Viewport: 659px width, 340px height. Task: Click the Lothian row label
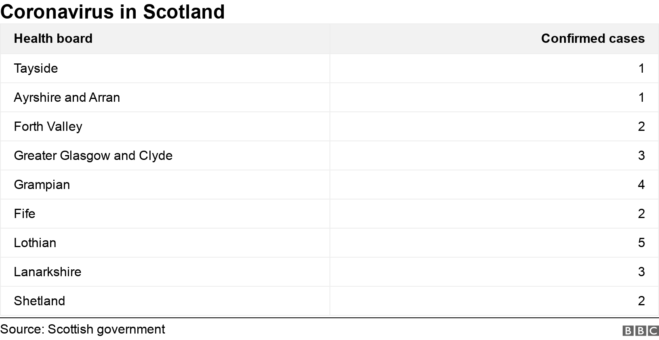pos(35,243)
